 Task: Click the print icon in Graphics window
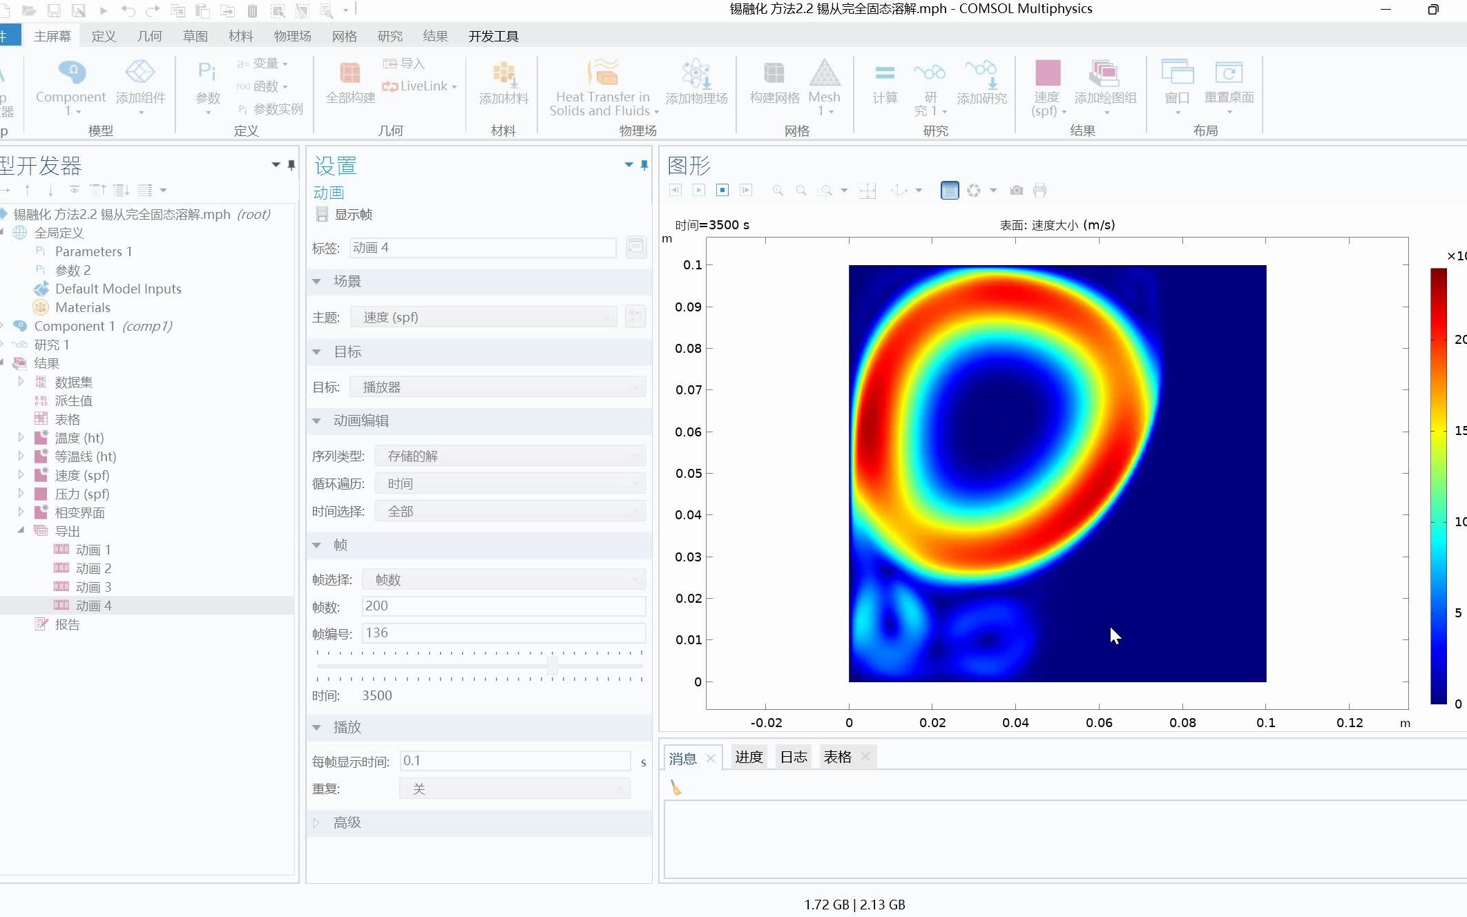click(1039, 191)
